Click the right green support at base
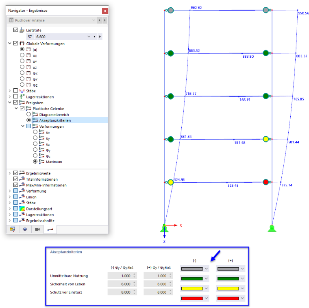The height and width of the screenshot is (308, 309). point(272,228)
